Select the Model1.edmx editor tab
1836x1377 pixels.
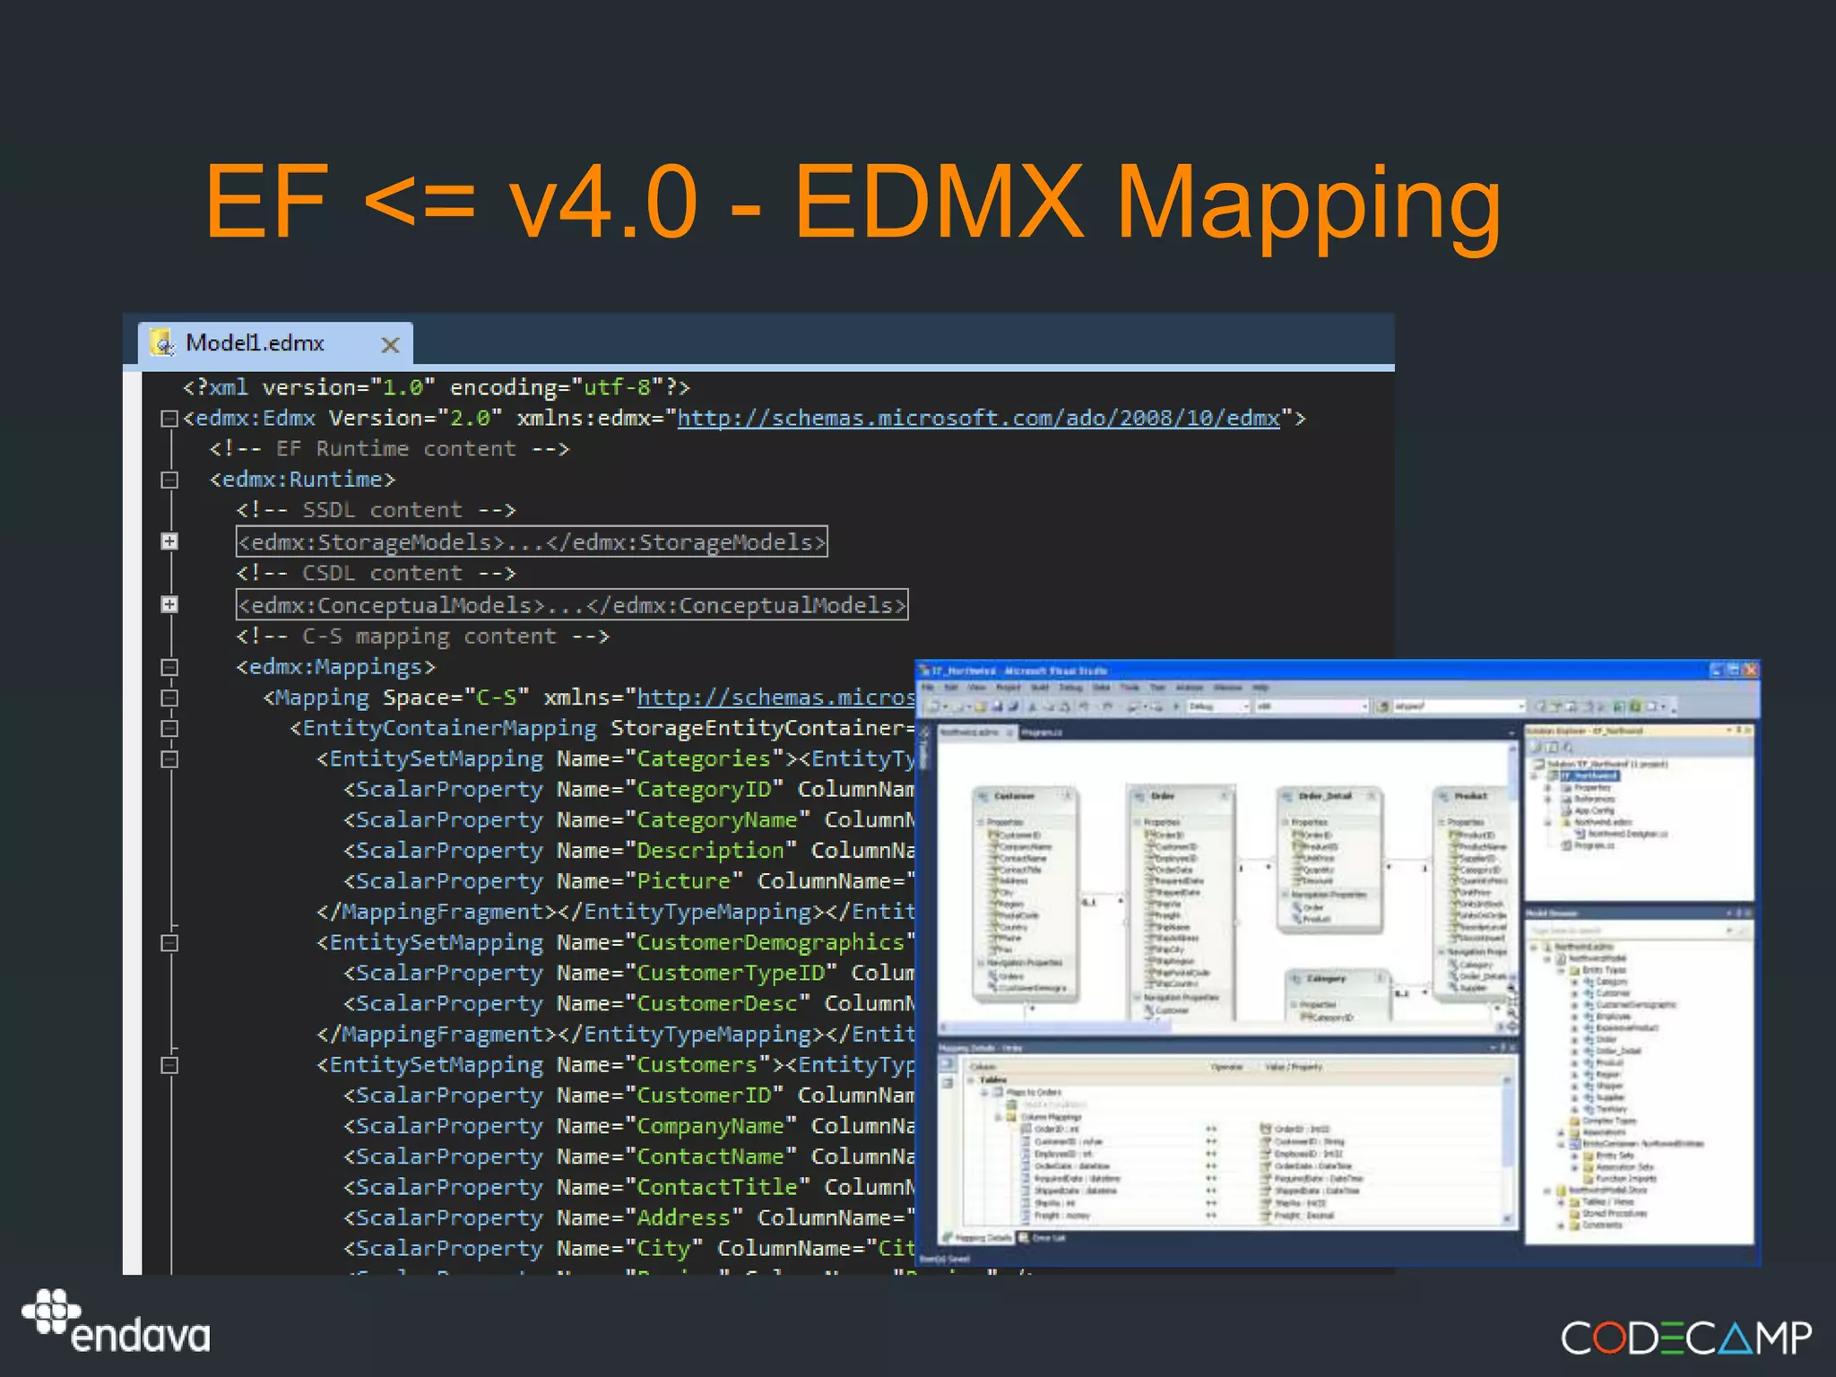275,343
